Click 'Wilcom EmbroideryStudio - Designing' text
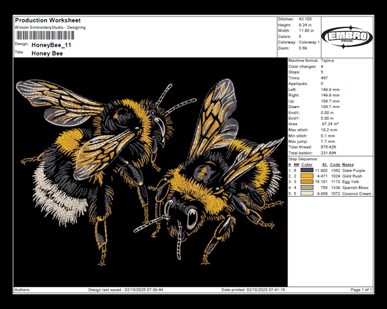The height and width of the screenshot is (309, 387). [x=50, y=27]
